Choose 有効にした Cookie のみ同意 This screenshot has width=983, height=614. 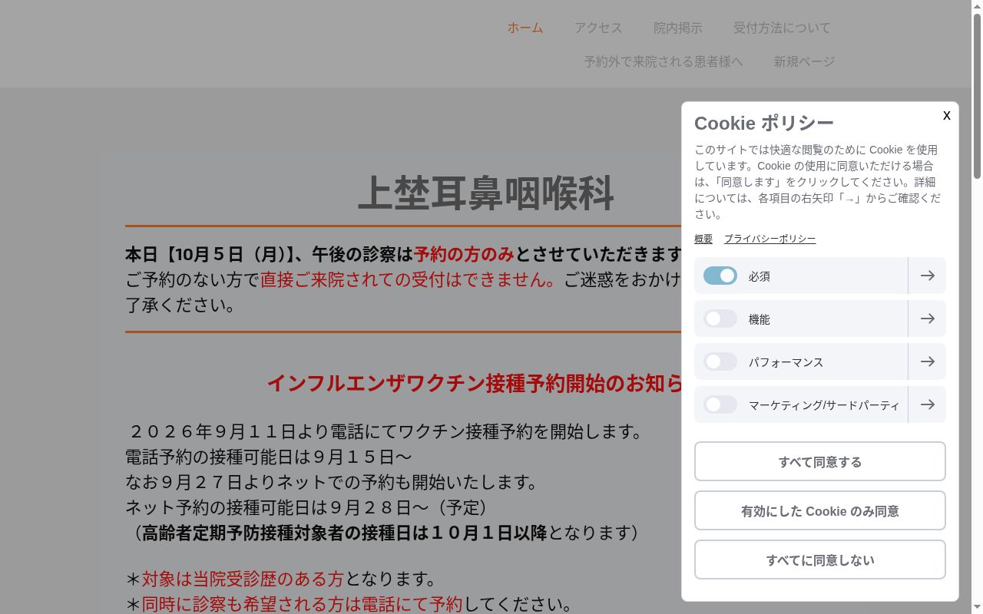tap(820, 510)
